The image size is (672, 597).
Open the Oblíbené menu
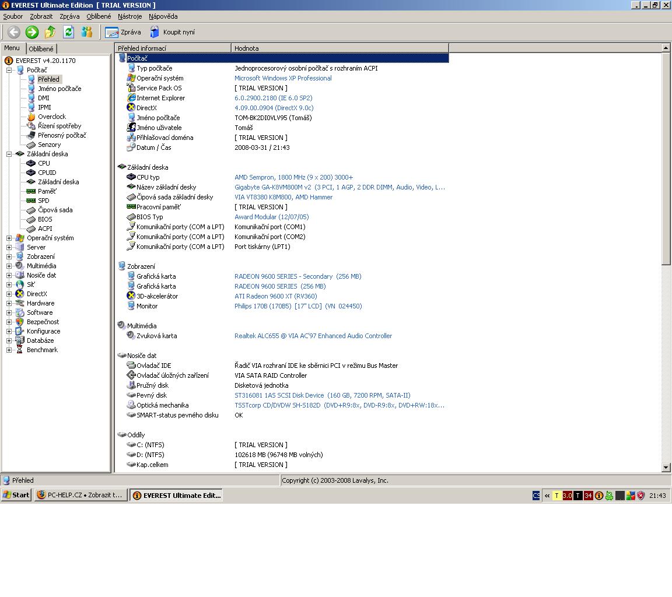tap(99, 16)
